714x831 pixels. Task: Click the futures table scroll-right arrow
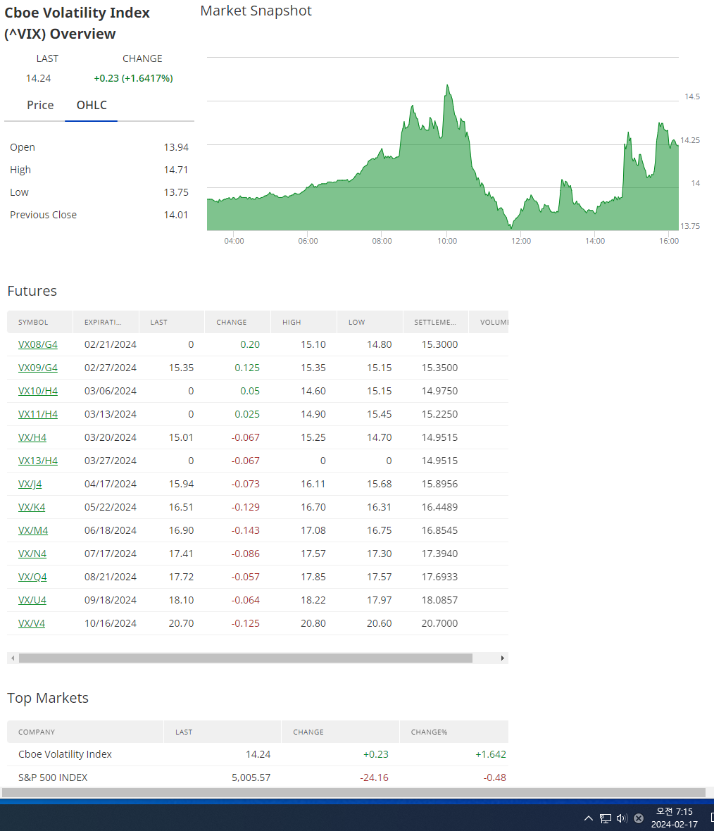pos(503,658)
